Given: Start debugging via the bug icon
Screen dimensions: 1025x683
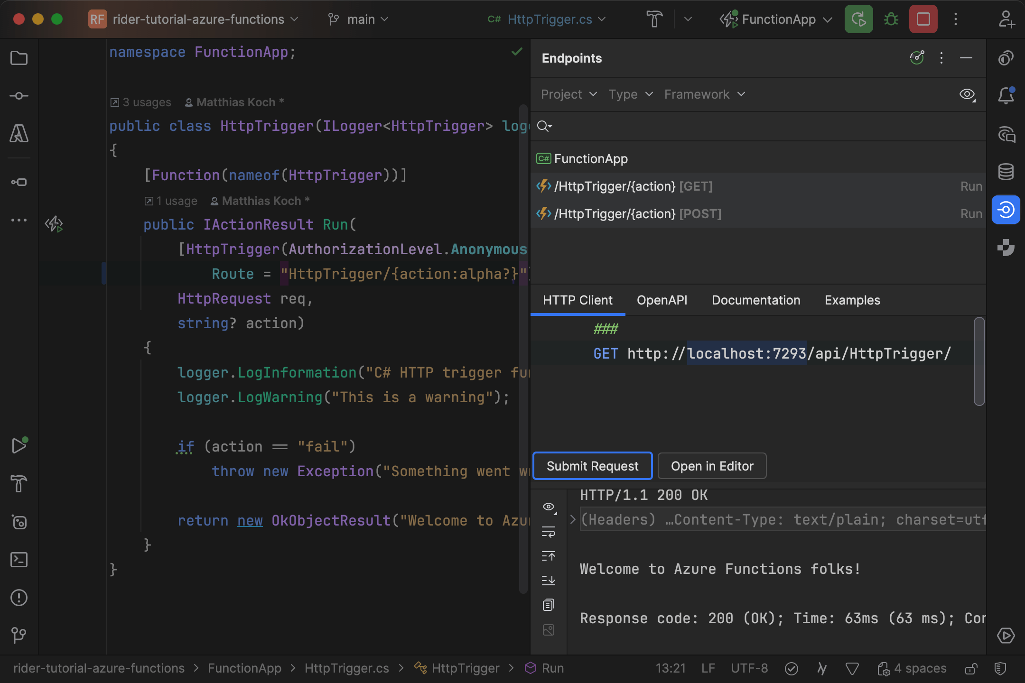Looking at the screenshot, I should pos(891,19).
